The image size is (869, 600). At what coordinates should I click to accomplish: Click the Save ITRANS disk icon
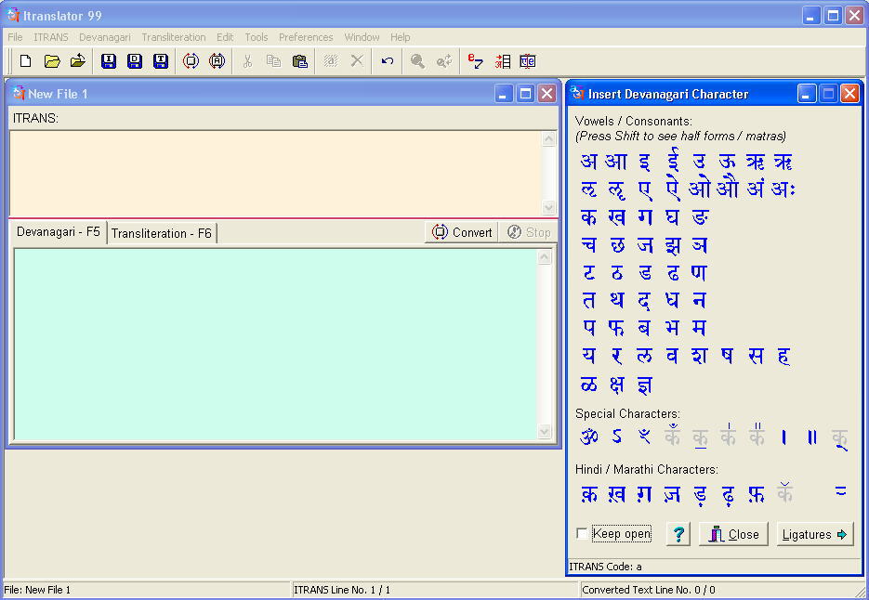pyautogui.click(x=109, y=61)
